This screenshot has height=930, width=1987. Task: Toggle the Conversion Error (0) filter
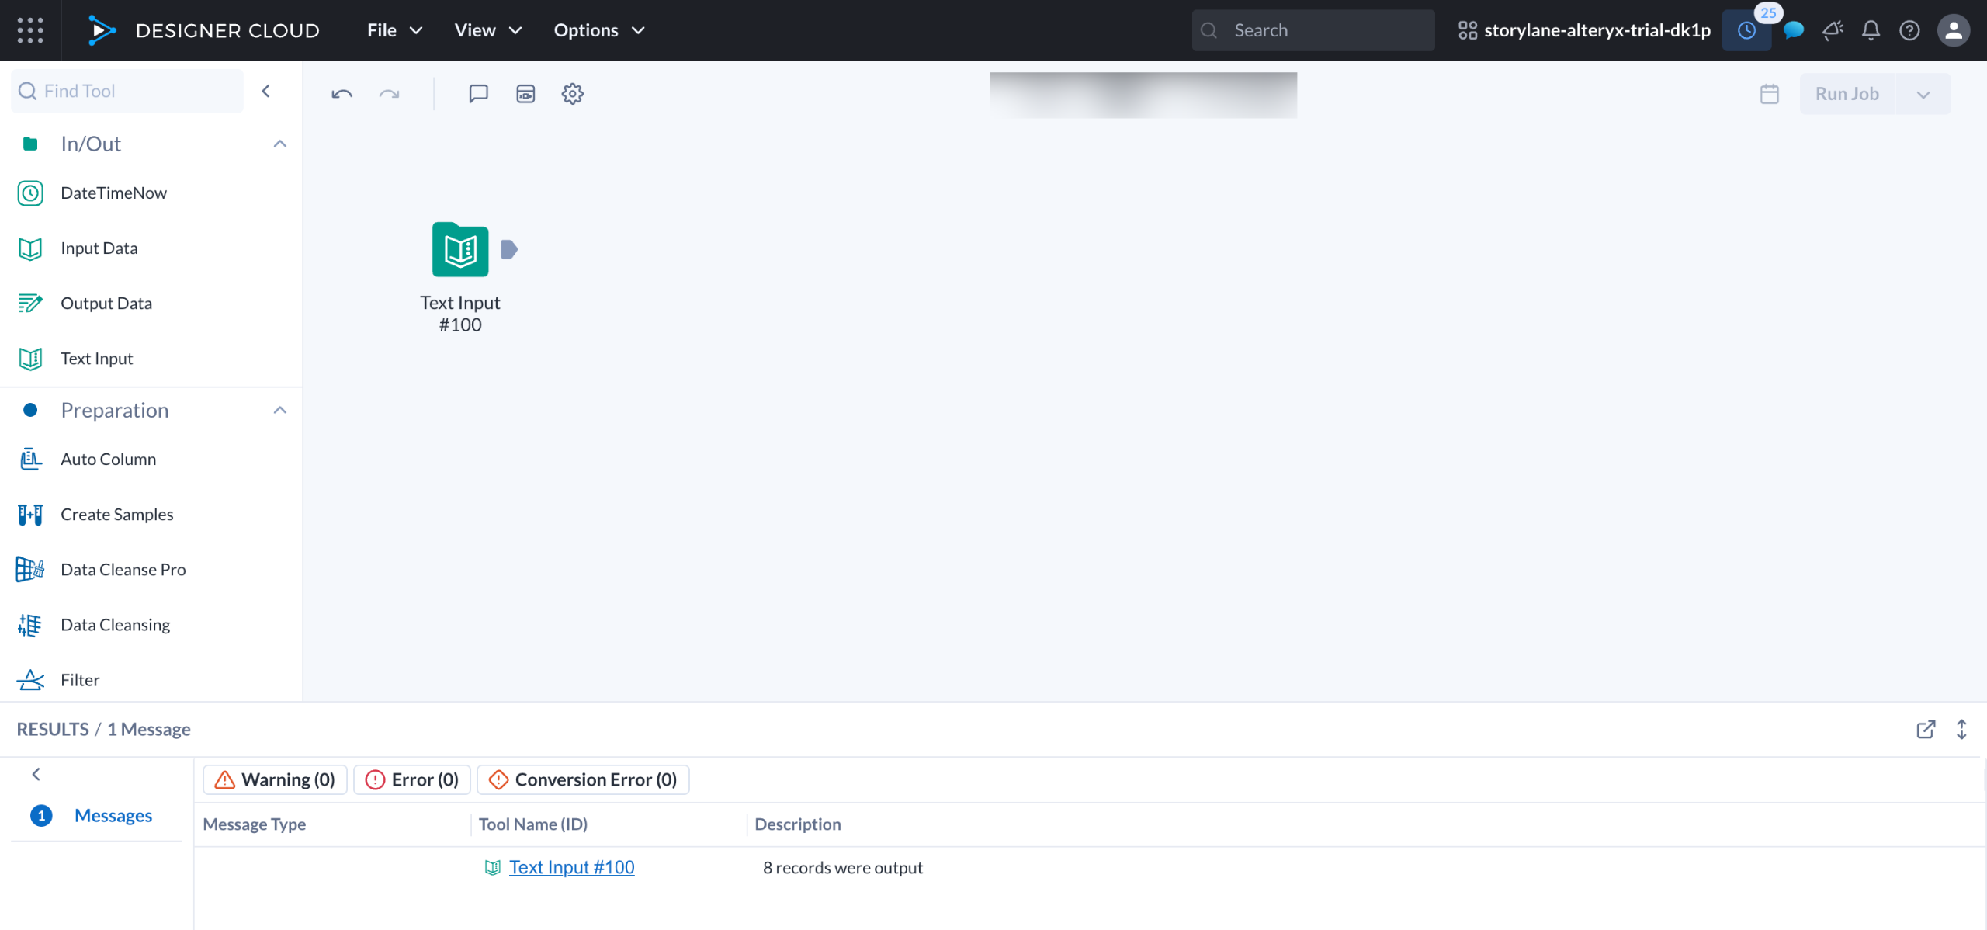coord(583,779)
